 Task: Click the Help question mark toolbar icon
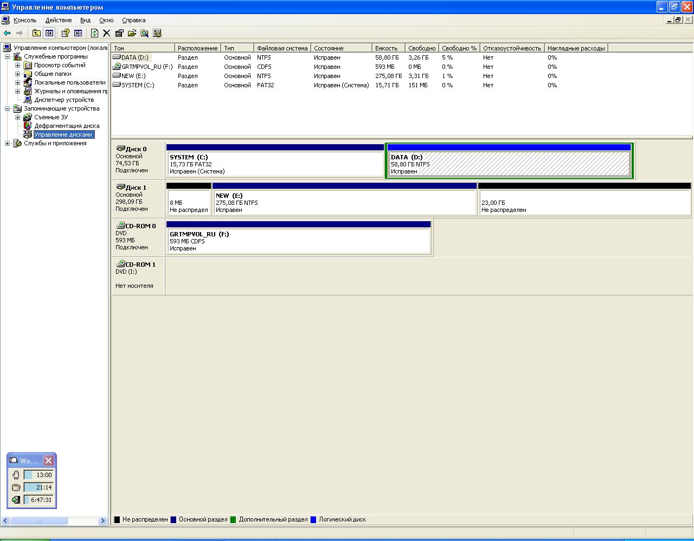(66, 33)
